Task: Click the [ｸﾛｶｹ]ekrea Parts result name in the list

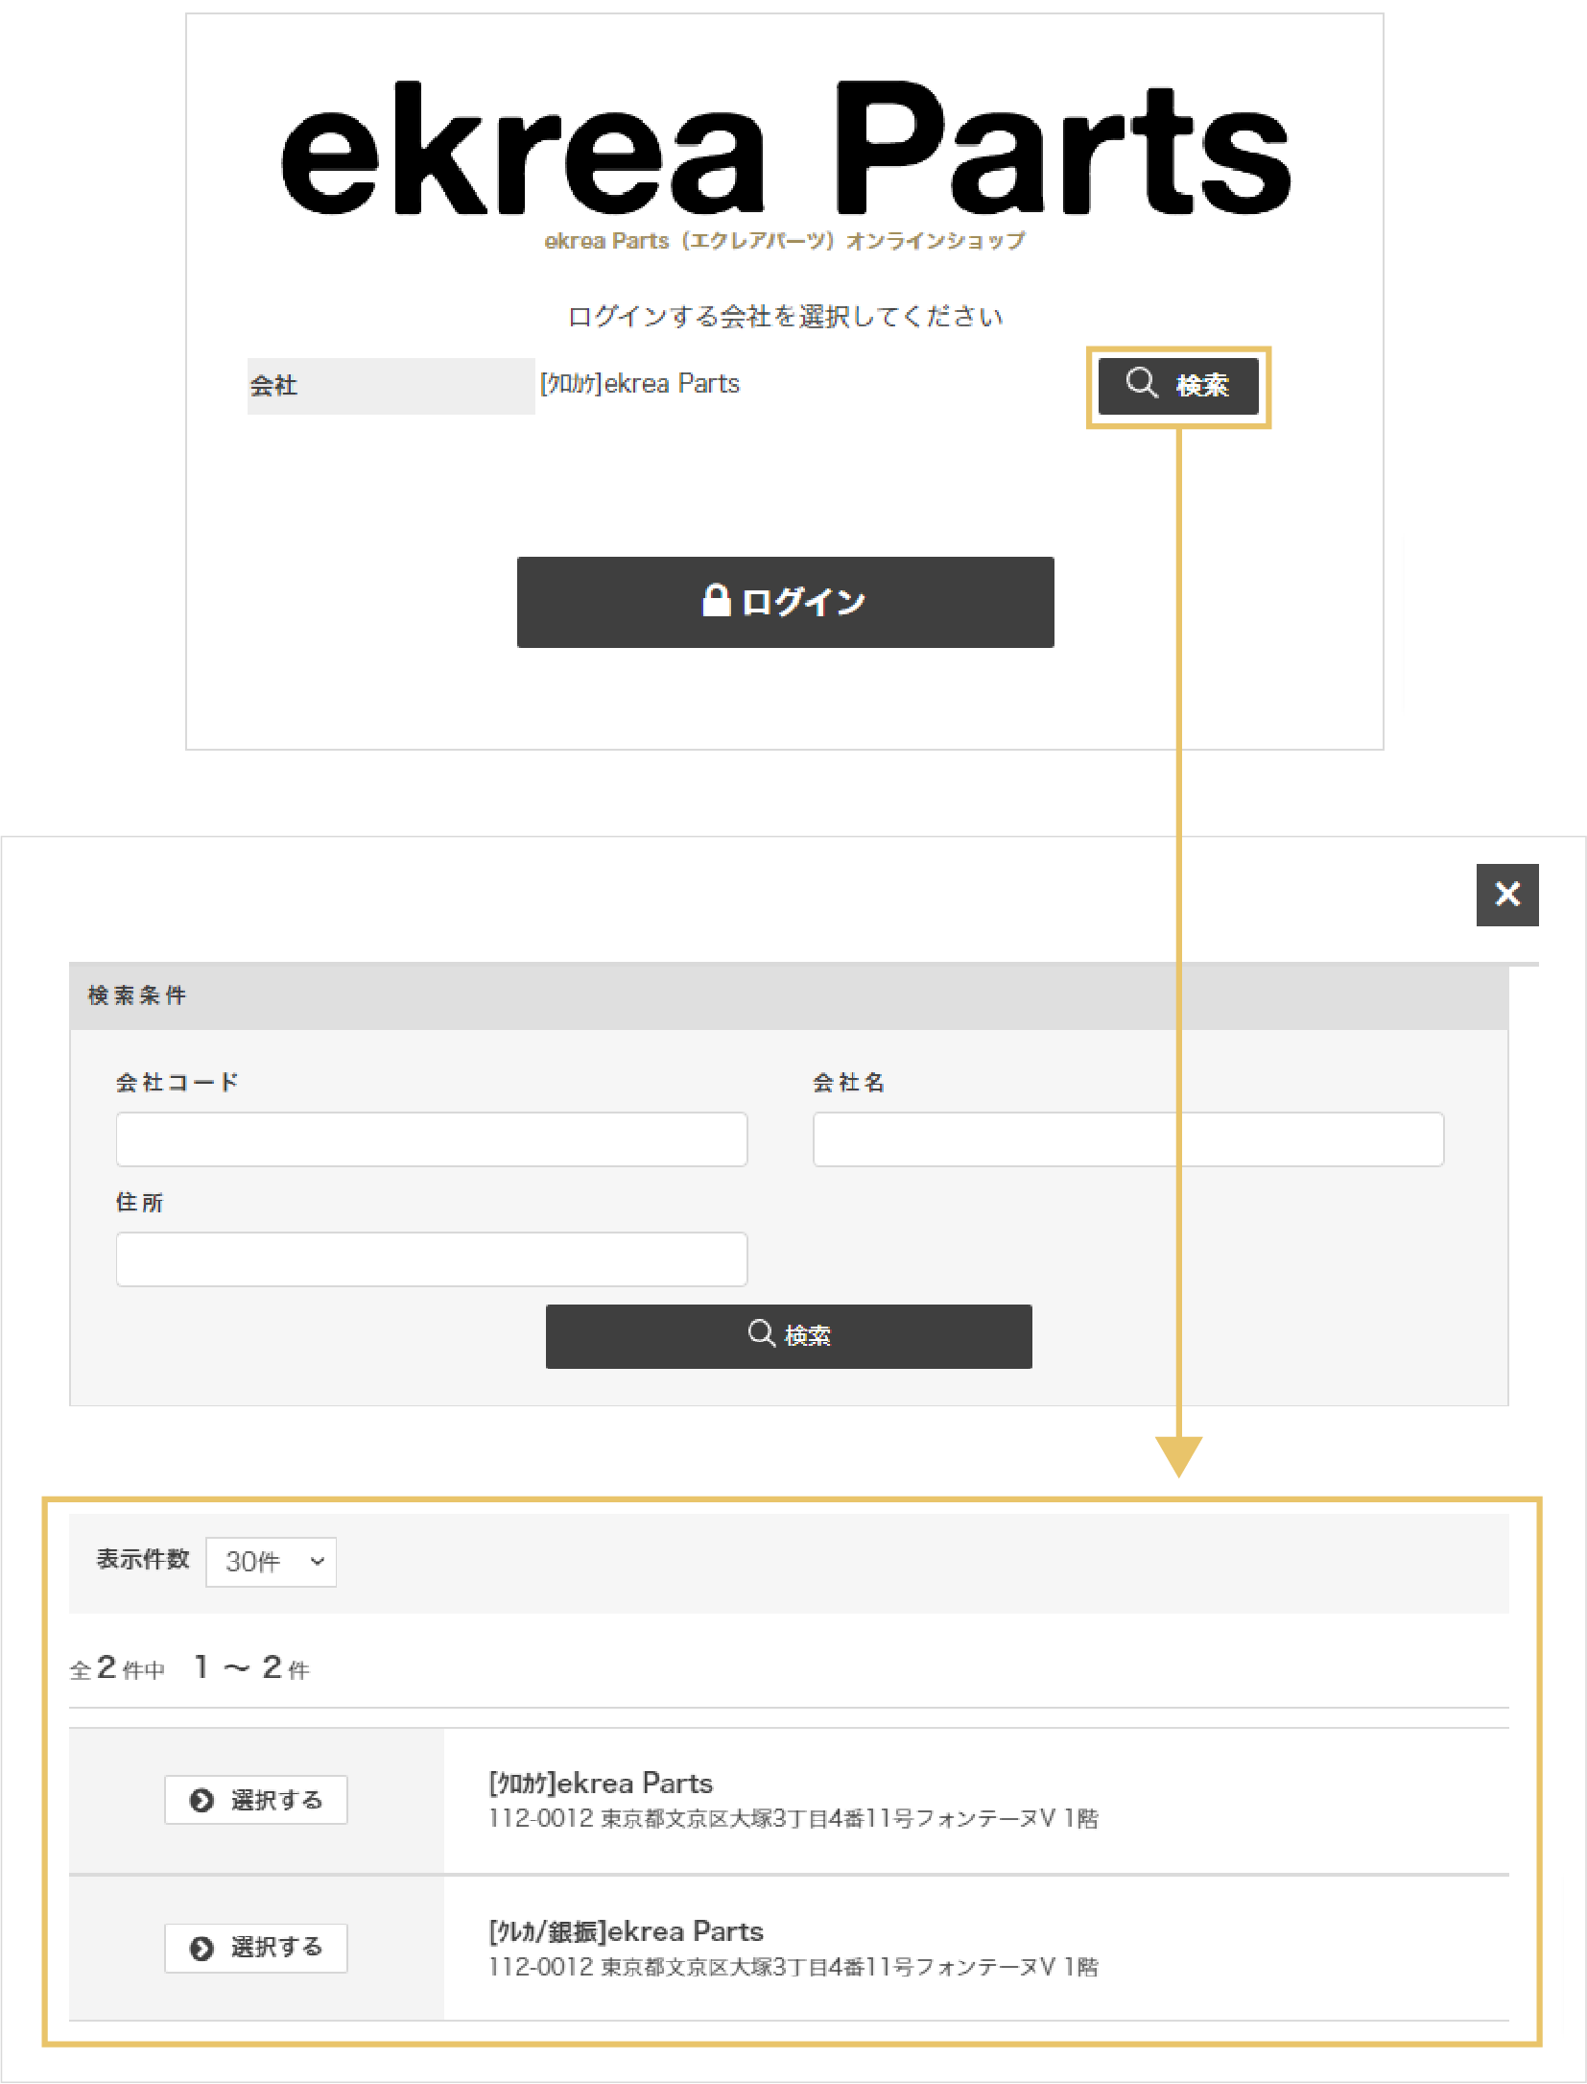Action: coord(601,1784)
